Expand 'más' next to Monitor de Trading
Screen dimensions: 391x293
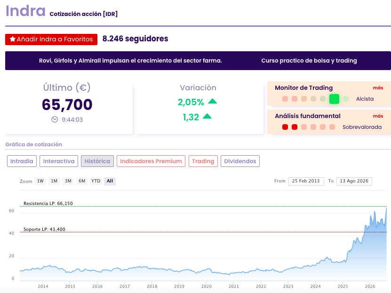tap(378, 87)
